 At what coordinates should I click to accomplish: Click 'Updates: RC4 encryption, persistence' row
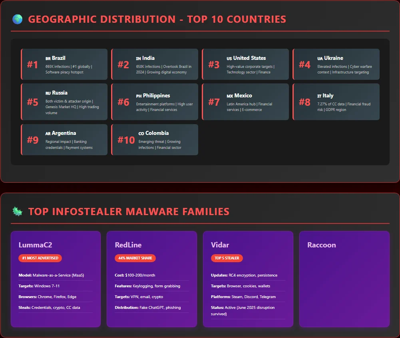click(248, 275)
